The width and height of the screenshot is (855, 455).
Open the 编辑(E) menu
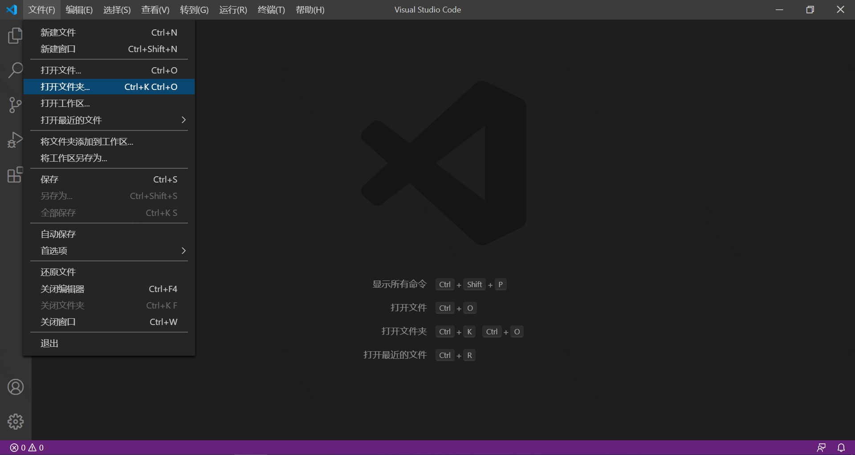[x=79, y=10]
